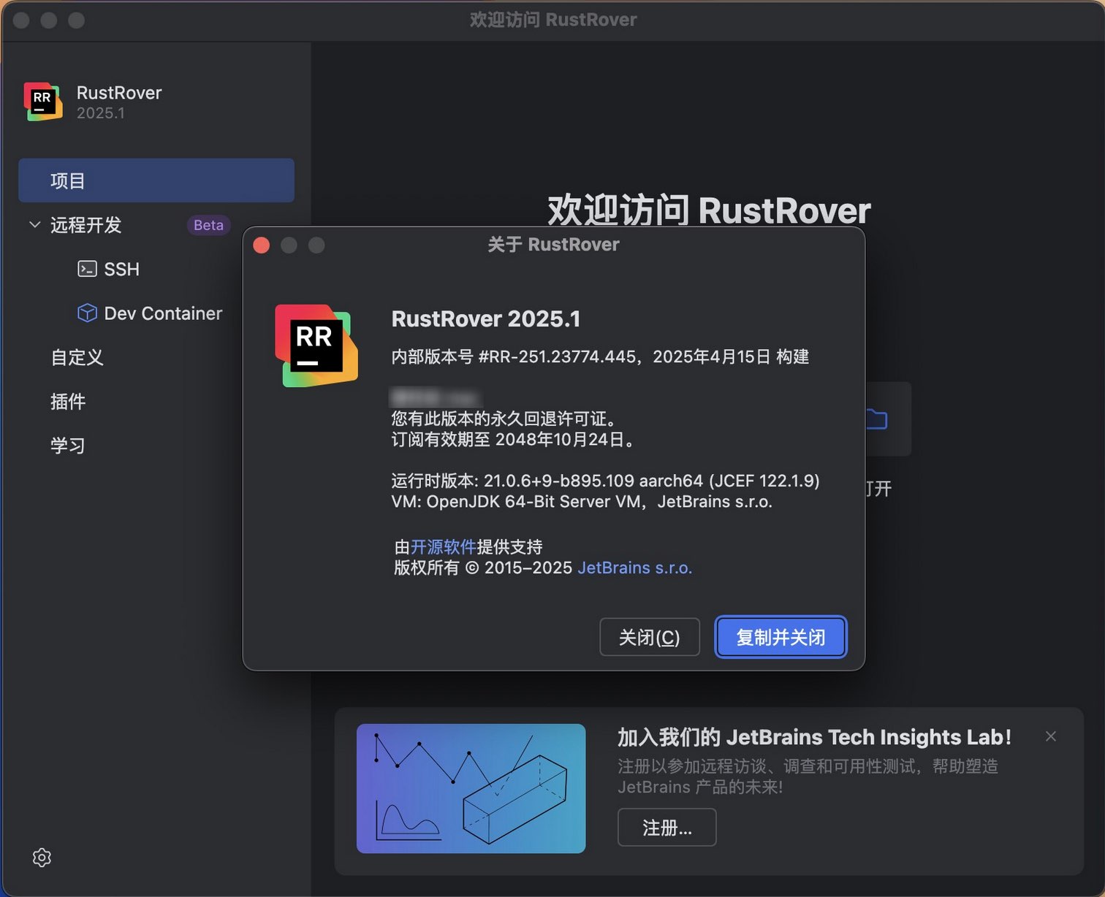Click the 订阅有效期至 2048年10月24日 line
Viewport: 1105px width, 897px height.
point(514,440)
